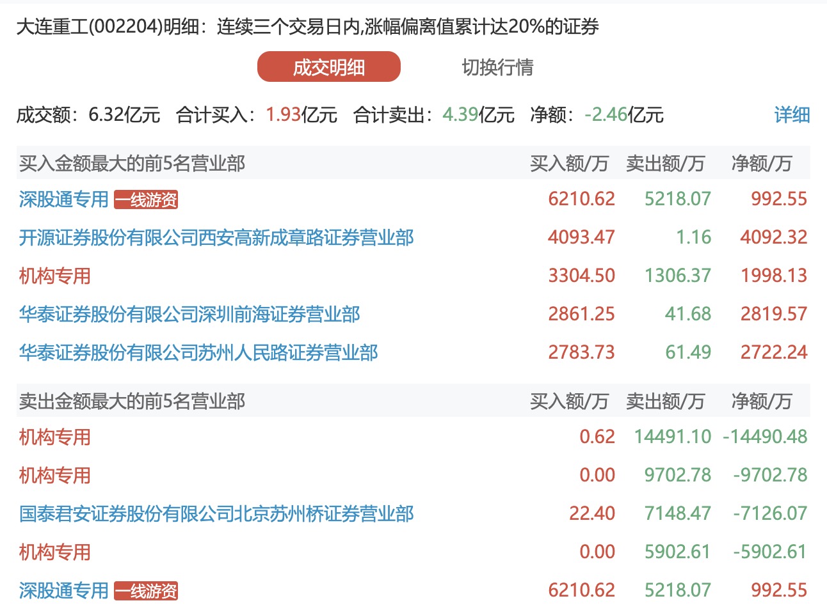
Task: Select 机构专用 row with net -14490.48
Action: (55, 437)
